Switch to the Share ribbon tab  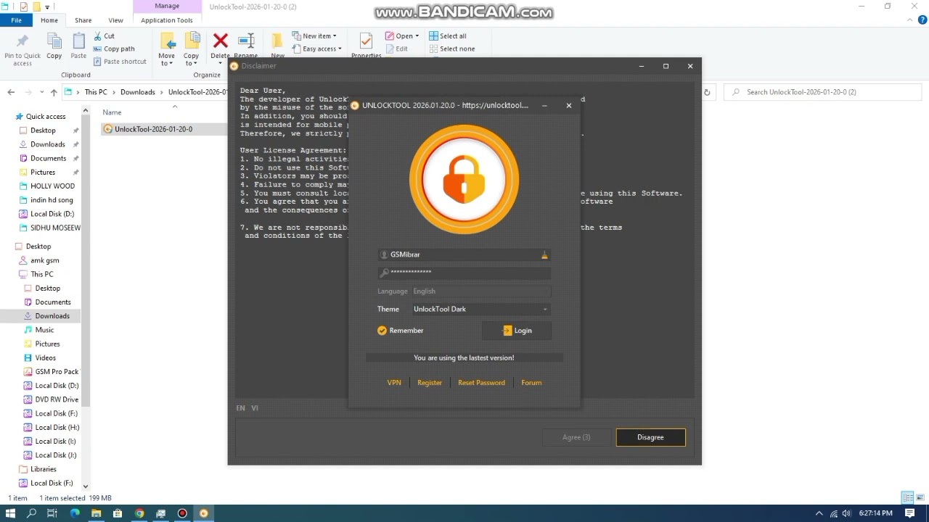(x=83, y=20)
